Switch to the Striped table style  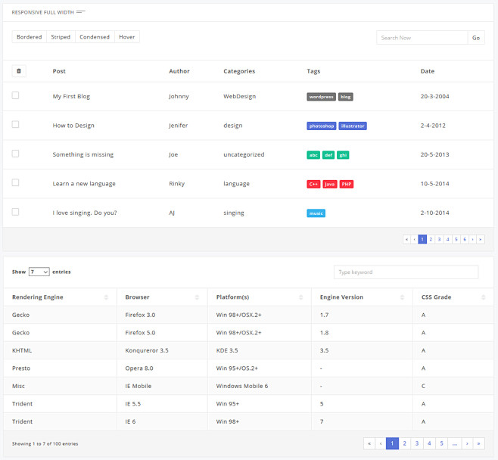[x=61, y=37]
